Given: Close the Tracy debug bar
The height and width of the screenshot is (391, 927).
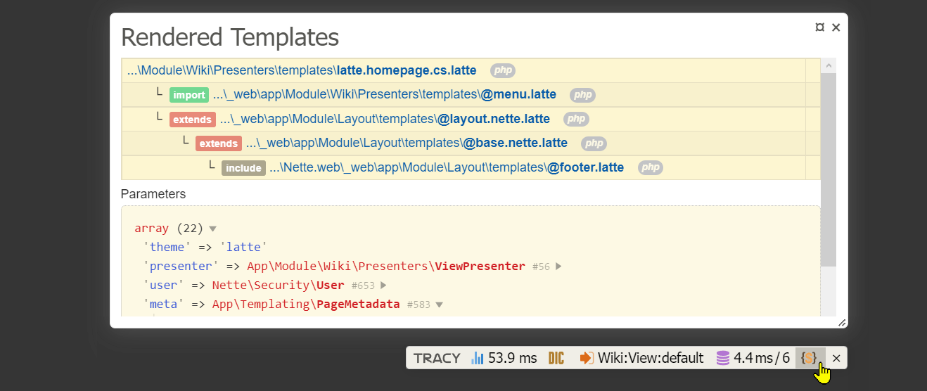Looking at the screenshot, I should pyautogui.click(x=836, y=358).
